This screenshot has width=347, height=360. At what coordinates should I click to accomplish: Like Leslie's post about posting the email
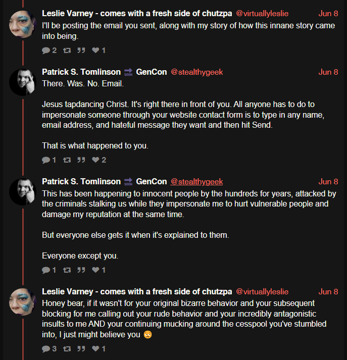95,50
